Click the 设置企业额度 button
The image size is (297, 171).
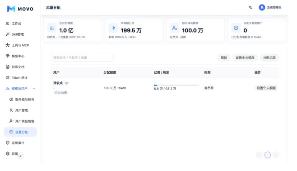245,57
